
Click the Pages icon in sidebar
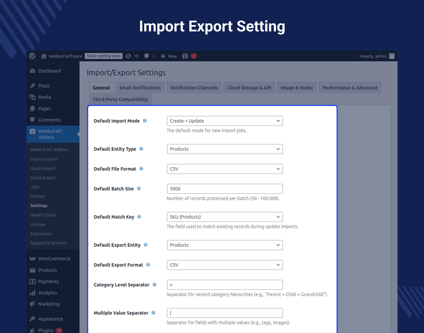pos(33,109)
